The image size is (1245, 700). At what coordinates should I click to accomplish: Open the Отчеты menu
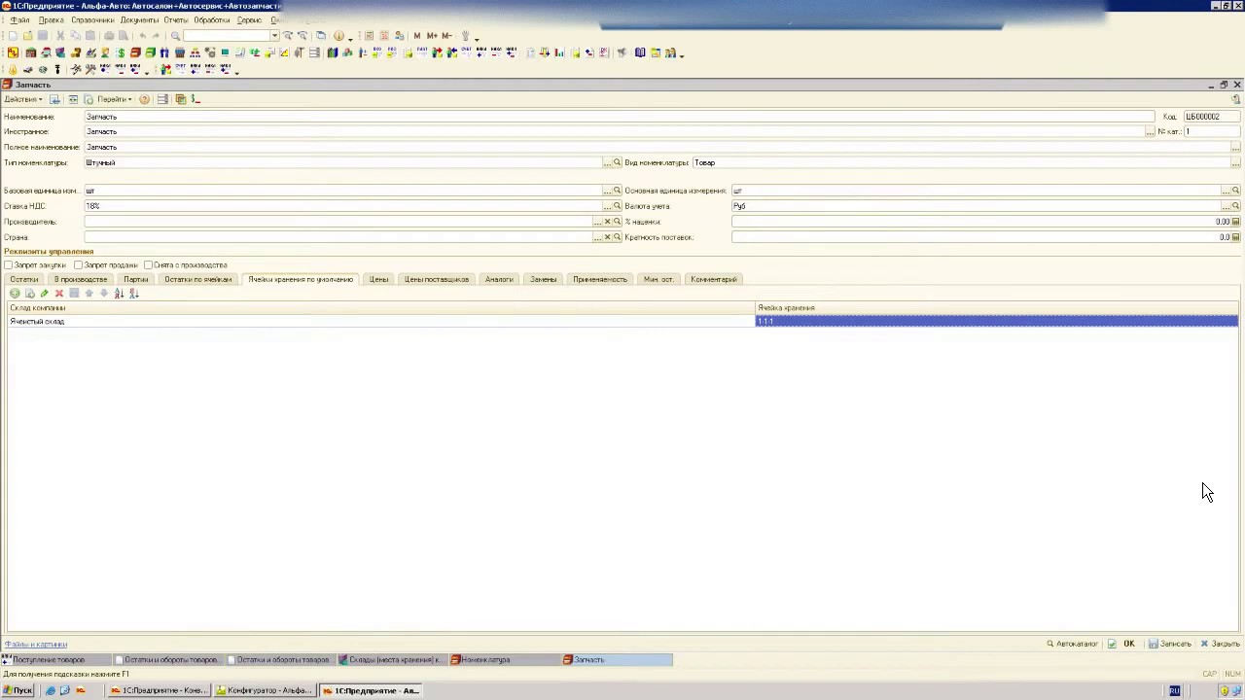(x=176, y=20)
